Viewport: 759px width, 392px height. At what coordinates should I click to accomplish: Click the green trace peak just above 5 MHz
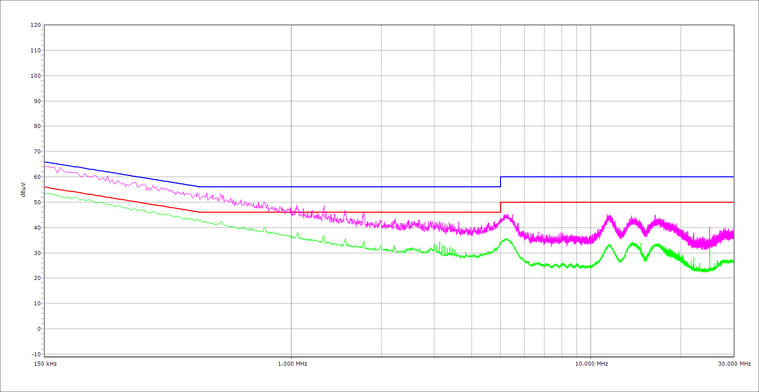pyautogui.click(x=506, y=240)
